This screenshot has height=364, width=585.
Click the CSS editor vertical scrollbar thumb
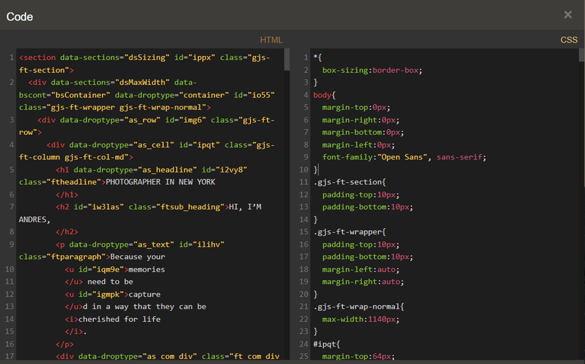[x=582, y=55]
